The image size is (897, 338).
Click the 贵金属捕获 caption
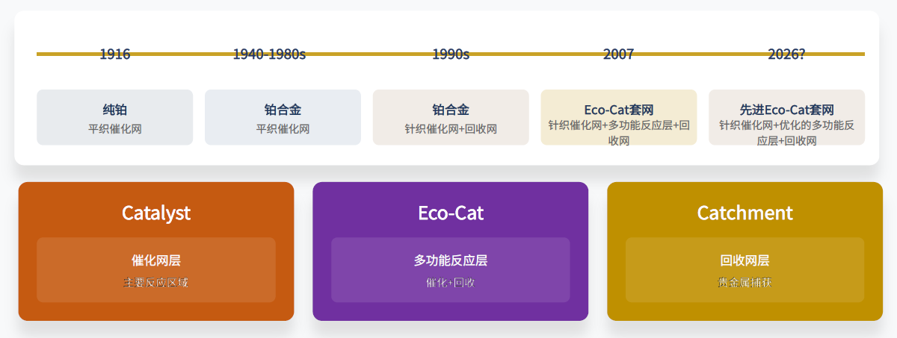click(745, 283)
